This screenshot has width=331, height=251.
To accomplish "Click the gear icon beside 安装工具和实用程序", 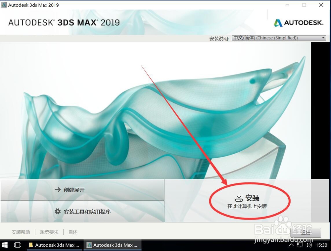I will (58, 211).
